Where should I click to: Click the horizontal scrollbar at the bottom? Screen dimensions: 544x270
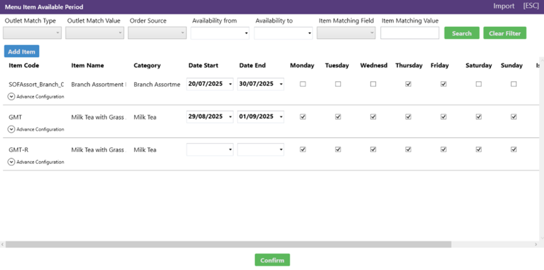point(252,244)
